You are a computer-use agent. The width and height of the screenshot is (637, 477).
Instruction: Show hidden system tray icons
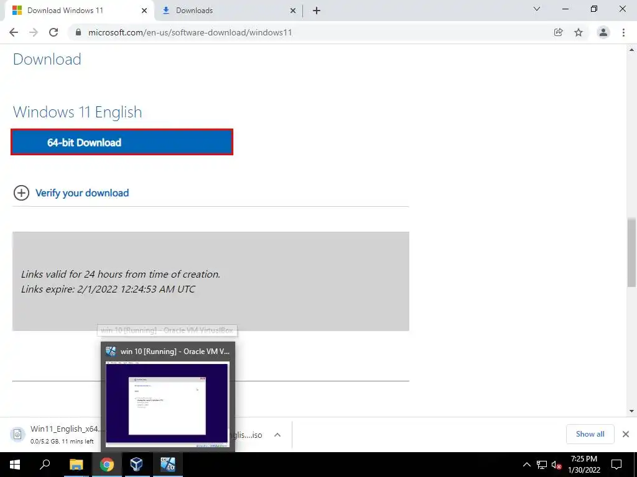(x=526, y=465)
